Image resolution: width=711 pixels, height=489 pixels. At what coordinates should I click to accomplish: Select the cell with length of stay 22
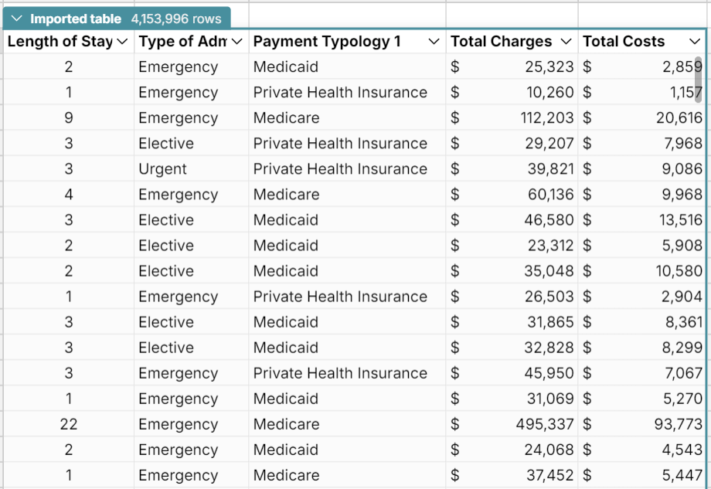(x=68, y=424)
